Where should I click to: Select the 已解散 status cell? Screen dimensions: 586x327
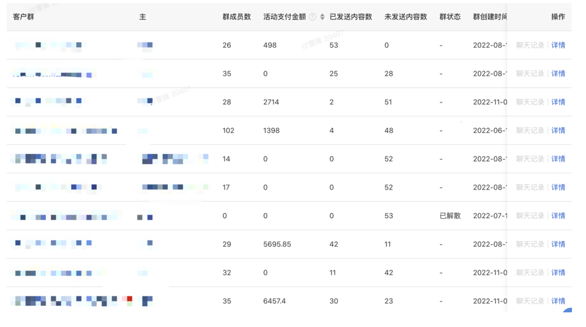(450, 216)
